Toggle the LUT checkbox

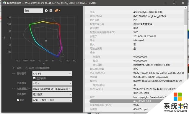coord(18,100)
